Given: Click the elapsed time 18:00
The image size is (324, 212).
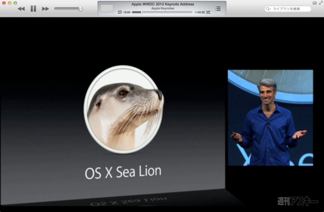Looking at the screenshot, I should coord(127,12).
